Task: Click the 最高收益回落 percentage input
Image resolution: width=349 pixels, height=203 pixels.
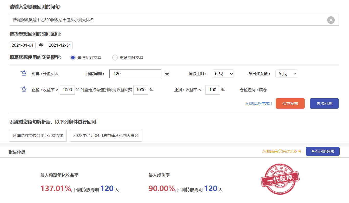Action: pos(141,90)
